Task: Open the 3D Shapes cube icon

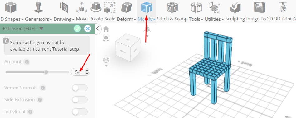Action: coord(11,7)
